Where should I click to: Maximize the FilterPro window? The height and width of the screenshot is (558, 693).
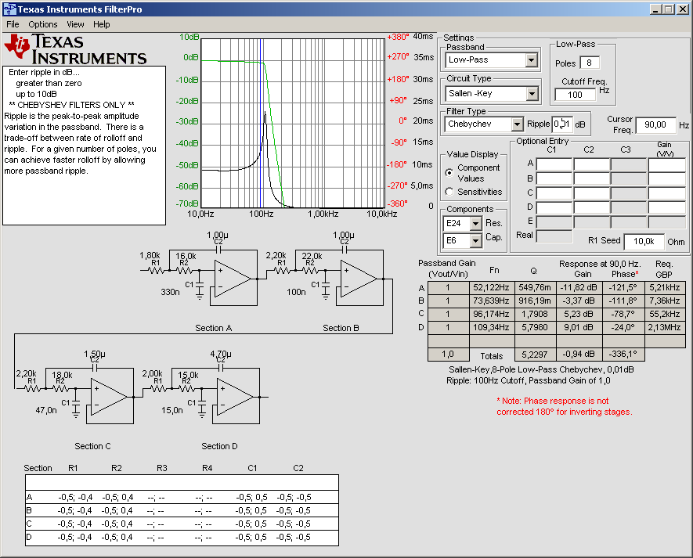point(669,9)
